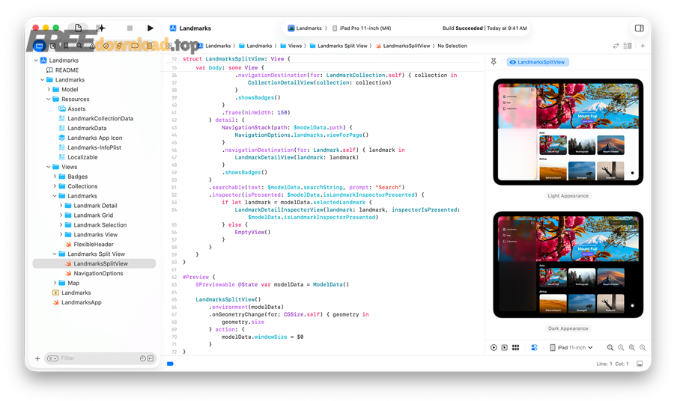Image resolution: width=674 pixels, height=401 pixels.
Task: Select the Landmarks scheme in toolbar
Action: (x=305, y=28)
